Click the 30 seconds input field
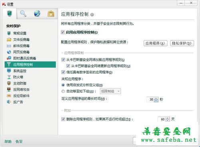Screen dimensions: 200x147 point(150,99)
